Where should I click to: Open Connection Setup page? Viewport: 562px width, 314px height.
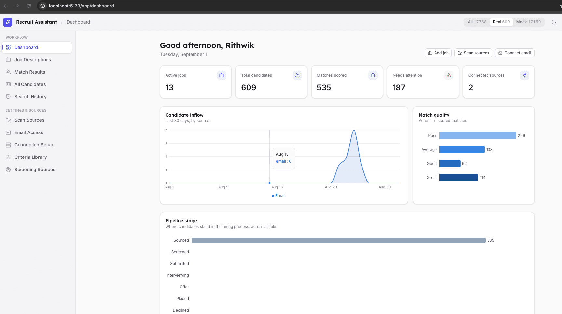[x=37, y=145]
